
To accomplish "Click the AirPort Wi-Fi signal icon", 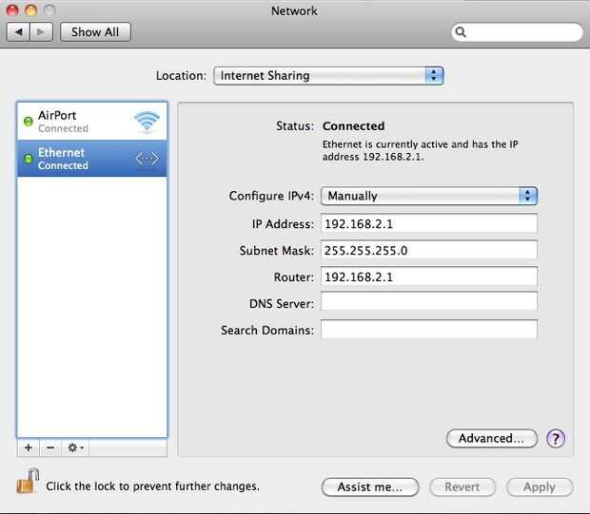I will [x=147, y=122].
